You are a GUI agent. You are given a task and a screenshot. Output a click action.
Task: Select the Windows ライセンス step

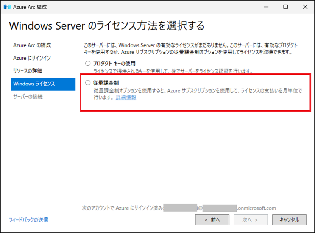(x=43, y=84)
